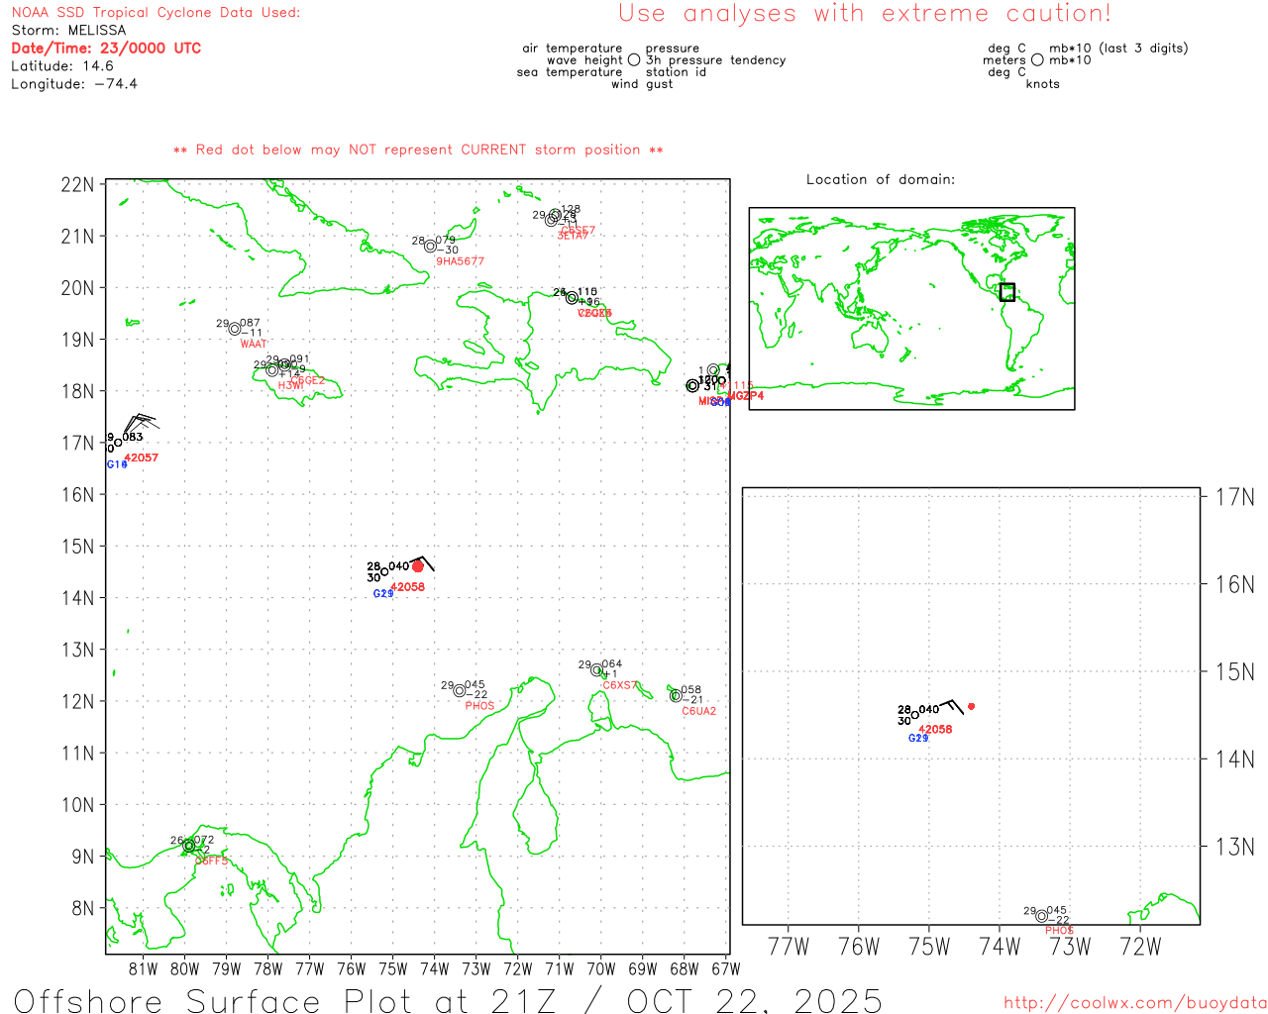Click the 15N axis label on main map
Image resolution: width=1268 pixels, height=1014 pixels.
coord(77,547)
